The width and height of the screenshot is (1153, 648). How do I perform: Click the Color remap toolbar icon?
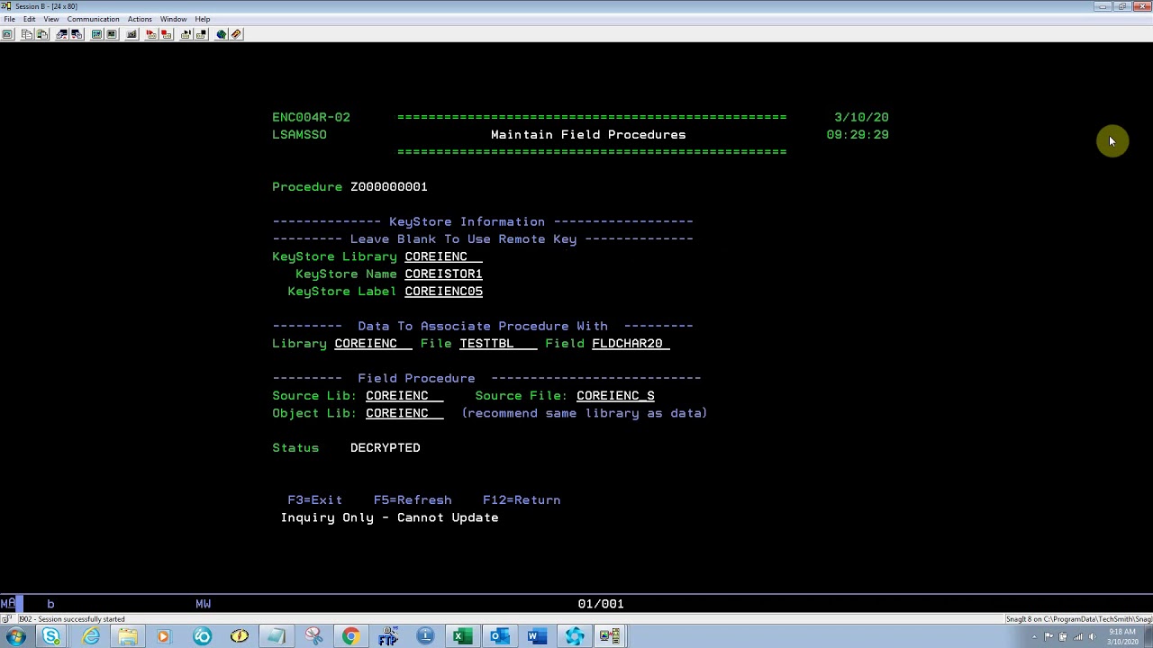click(x=112, y=34)
